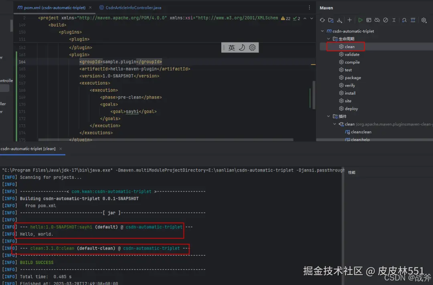This screenshot has height=285, width=433.
Task: Open Execute Maven Goal icon
Action: coord(369,20)
